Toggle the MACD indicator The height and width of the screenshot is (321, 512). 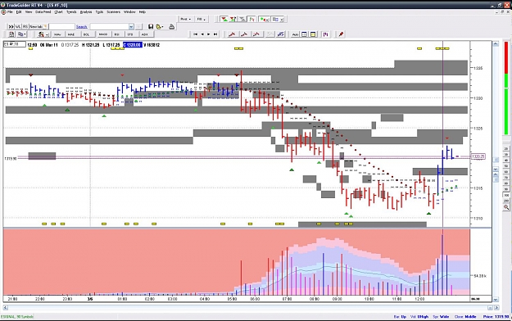pyautogui.click(x=103, y=34)
